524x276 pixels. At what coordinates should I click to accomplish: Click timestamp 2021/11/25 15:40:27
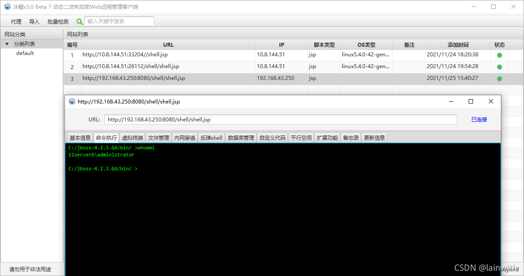coord(453,78)
